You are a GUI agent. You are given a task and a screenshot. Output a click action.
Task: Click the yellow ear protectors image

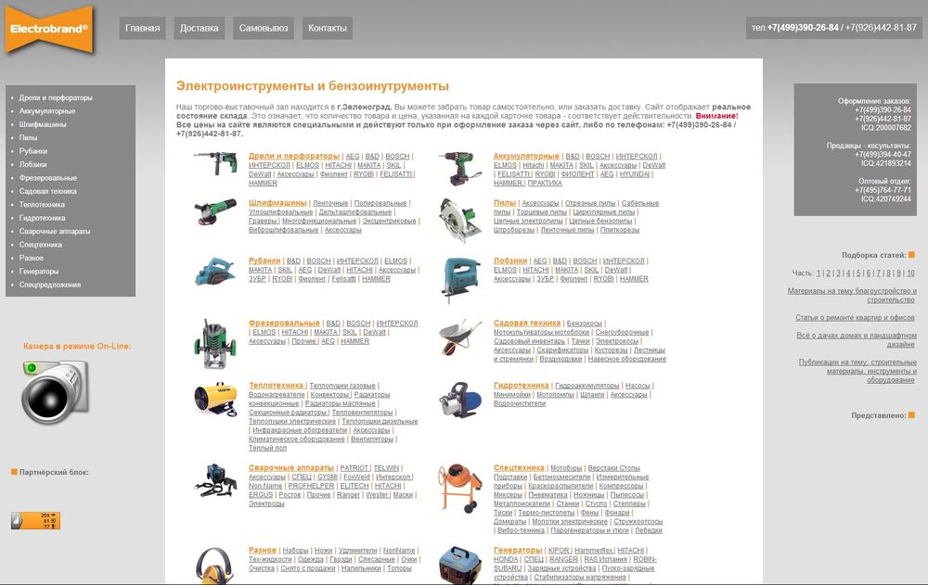tap(214, 566)
